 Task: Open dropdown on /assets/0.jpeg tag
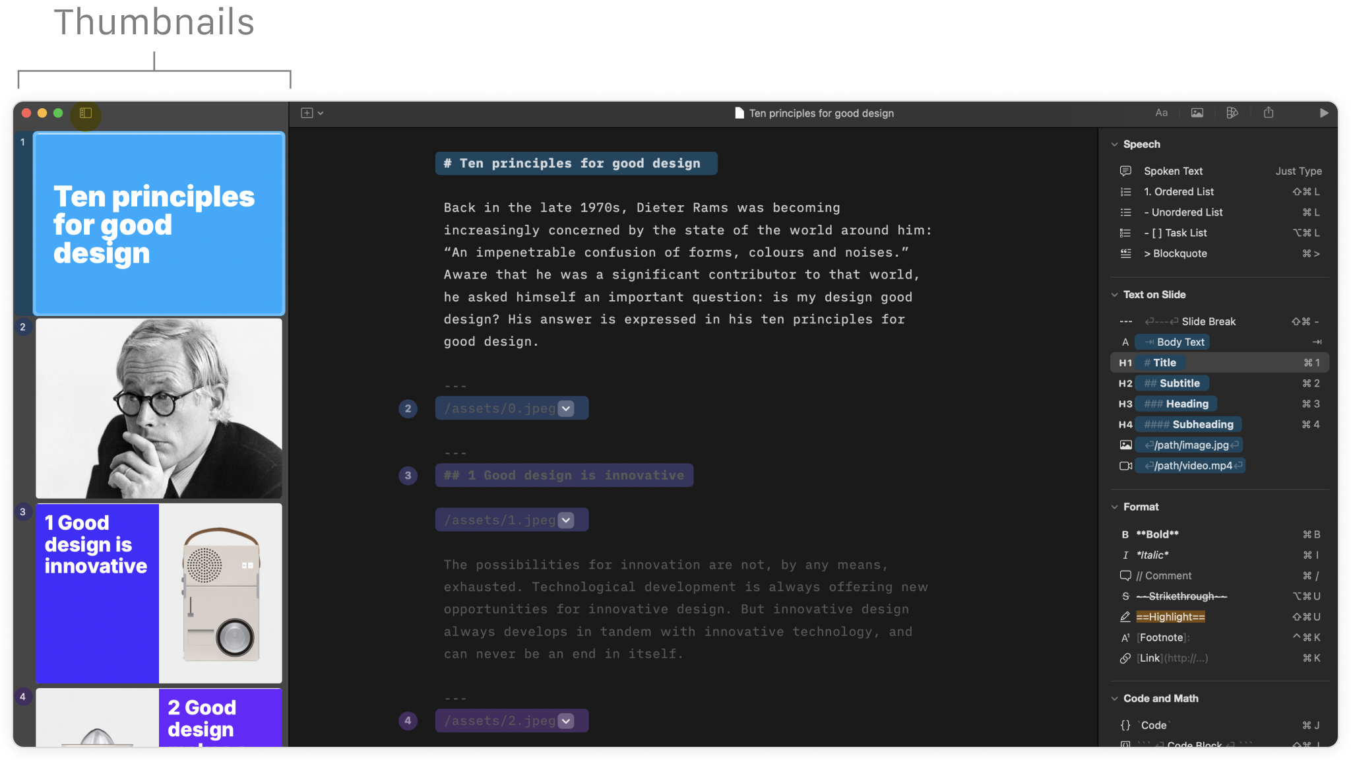(x=566, y=409)
